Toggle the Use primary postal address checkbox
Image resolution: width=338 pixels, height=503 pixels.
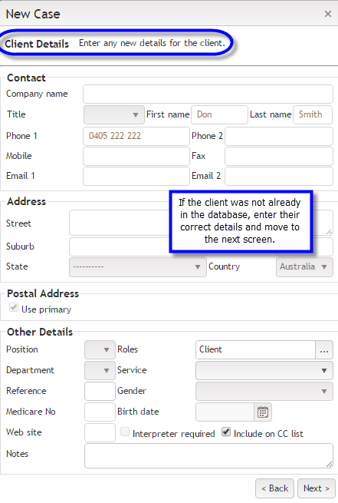coord(14,307)
